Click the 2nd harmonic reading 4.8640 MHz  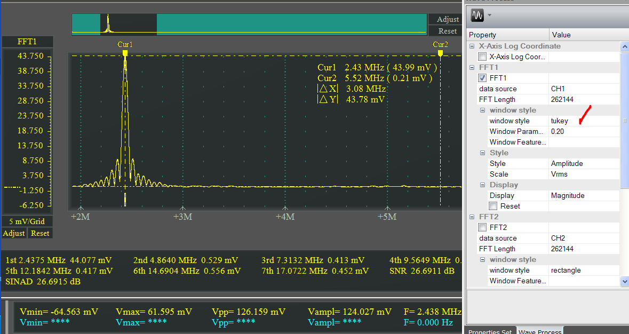pos(186,260)
